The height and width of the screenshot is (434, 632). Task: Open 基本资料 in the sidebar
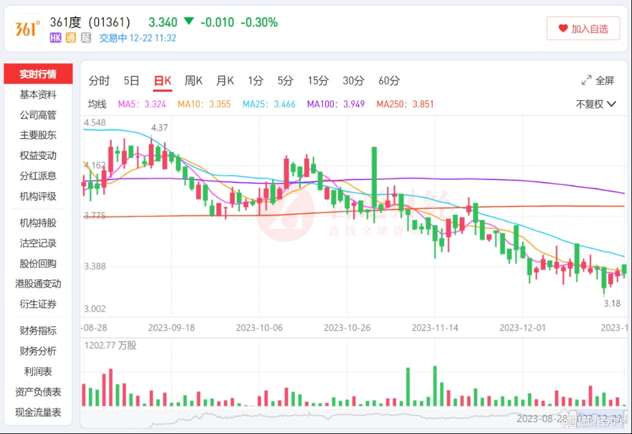[38, 95]
